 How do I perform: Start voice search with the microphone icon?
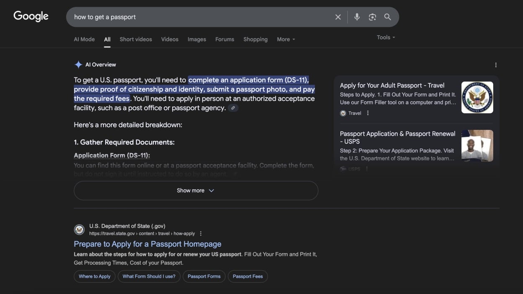357,17
